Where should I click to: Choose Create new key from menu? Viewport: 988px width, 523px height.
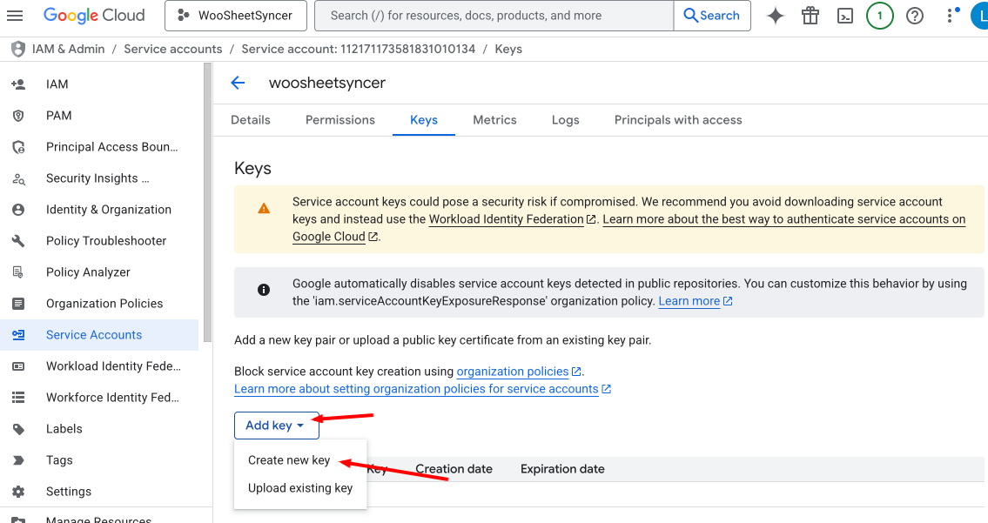[x=289, y=460]
